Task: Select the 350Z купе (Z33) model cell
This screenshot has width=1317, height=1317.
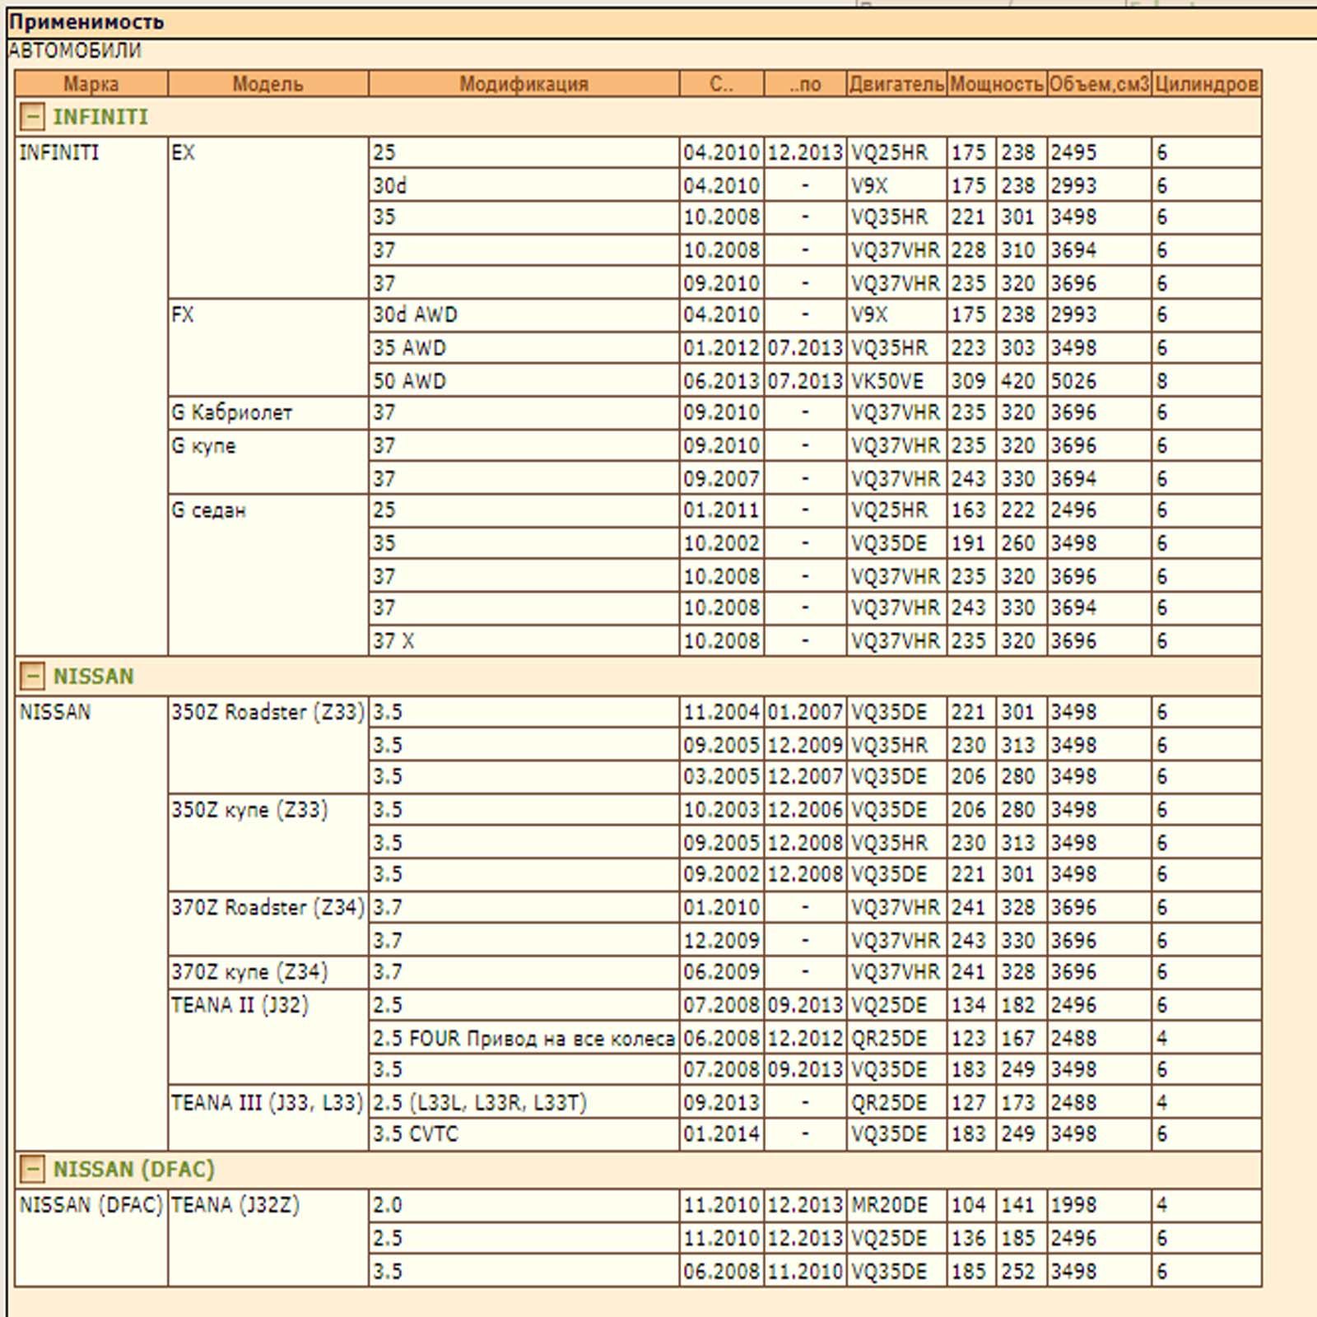Action: (x=268, y=842)
